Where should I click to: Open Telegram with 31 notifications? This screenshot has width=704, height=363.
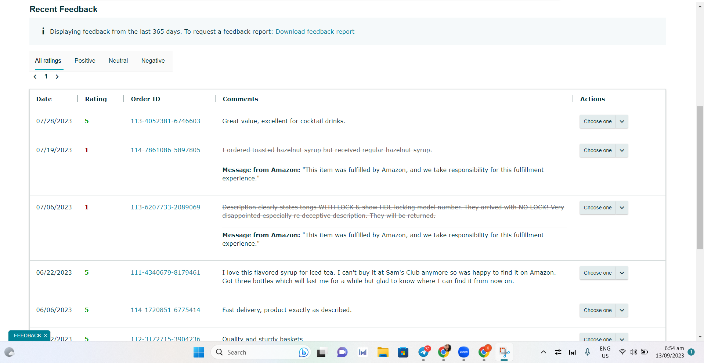423,352
